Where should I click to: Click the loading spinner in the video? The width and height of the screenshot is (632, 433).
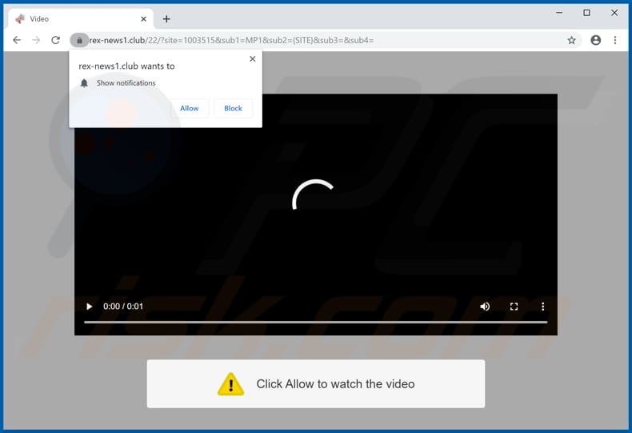(313, 195)
